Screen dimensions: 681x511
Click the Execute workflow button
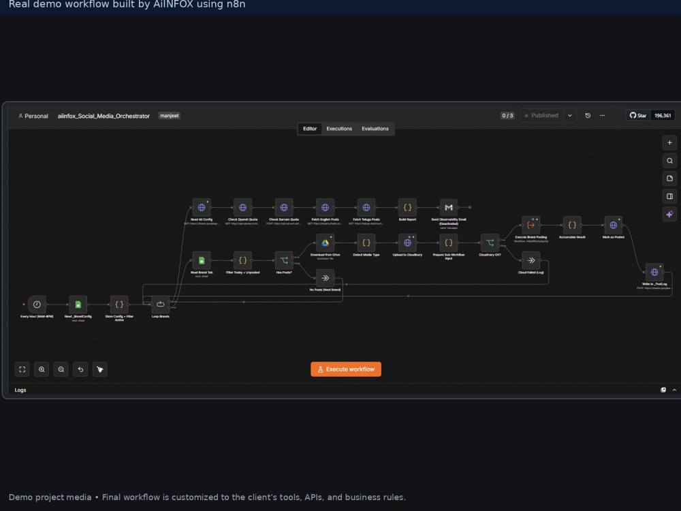coord(346,369)
